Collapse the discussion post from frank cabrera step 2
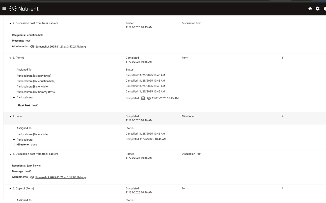 [10, 23]
